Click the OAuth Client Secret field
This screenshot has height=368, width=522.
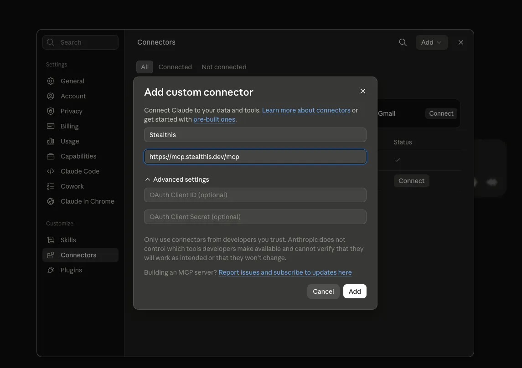tap(255, 217)
